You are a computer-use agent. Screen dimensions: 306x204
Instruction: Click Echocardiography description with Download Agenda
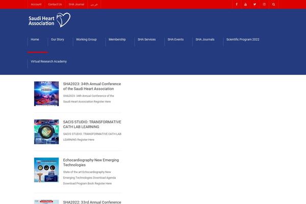click(89, 177)
